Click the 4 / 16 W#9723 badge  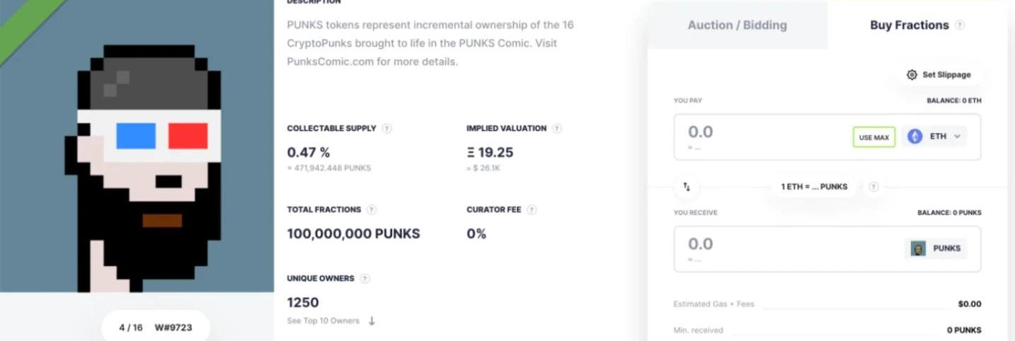156,328
